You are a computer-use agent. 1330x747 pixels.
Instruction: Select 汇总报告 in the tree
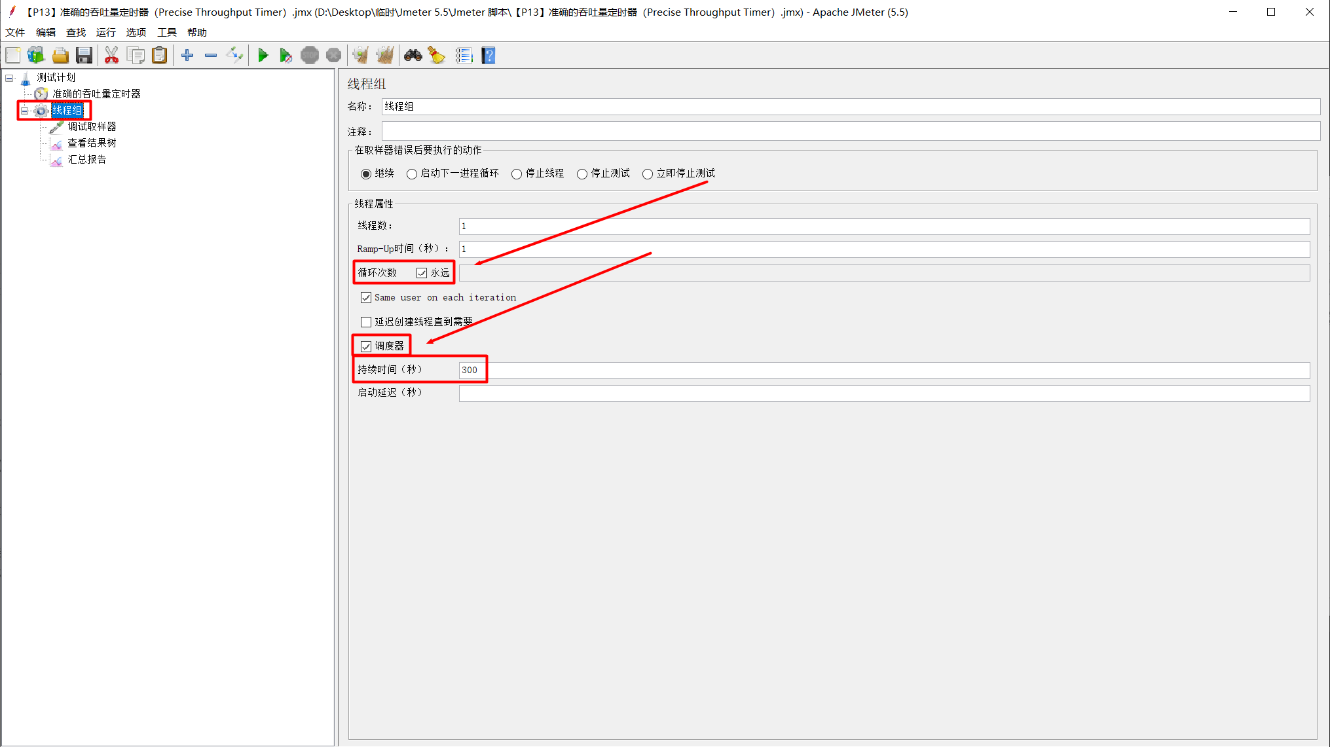pyautogui.click(x=87, y=160)
